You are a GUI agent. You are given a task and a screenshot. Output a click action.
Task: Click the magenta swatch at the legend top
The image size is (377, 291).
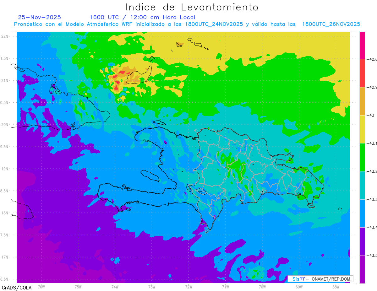pos(362,45)
